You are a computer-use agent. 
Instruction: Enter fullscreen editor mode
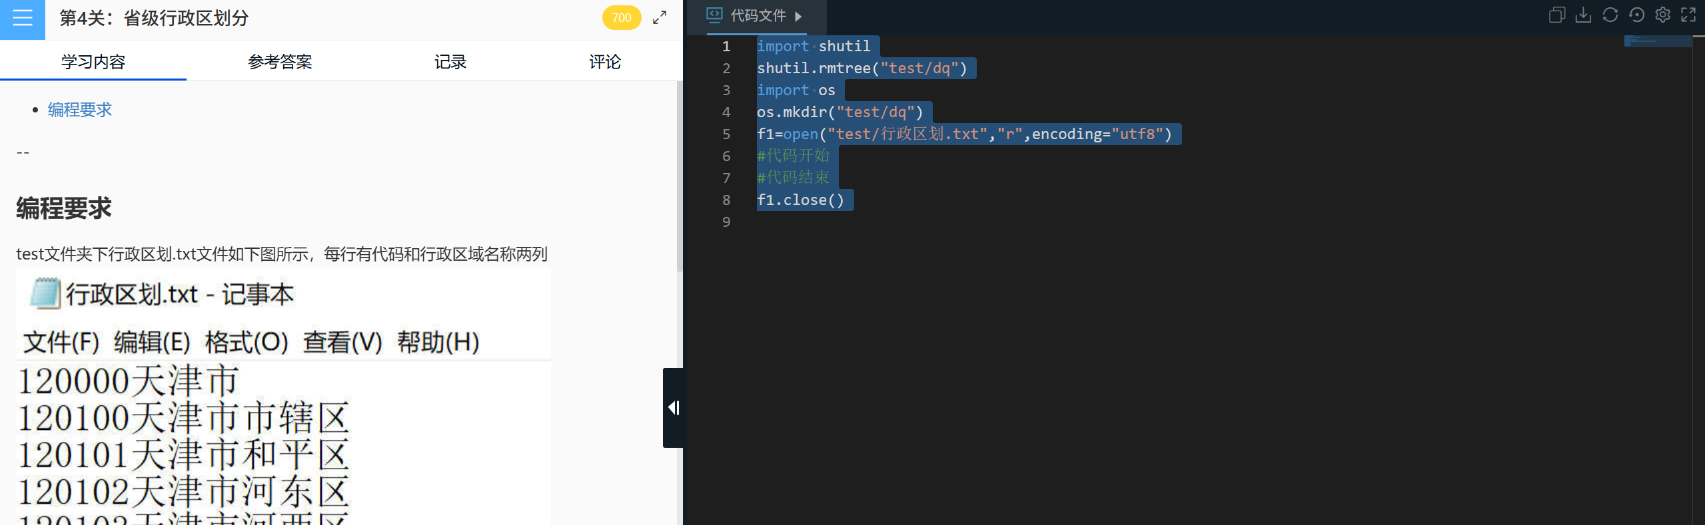[1688, 15]
